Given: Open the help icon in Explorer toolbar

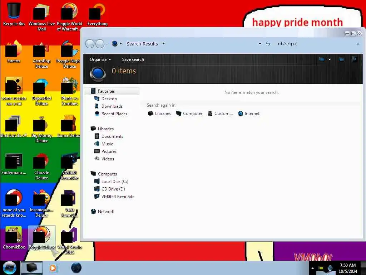Looking at the screenshot, I should click(354, 59).
